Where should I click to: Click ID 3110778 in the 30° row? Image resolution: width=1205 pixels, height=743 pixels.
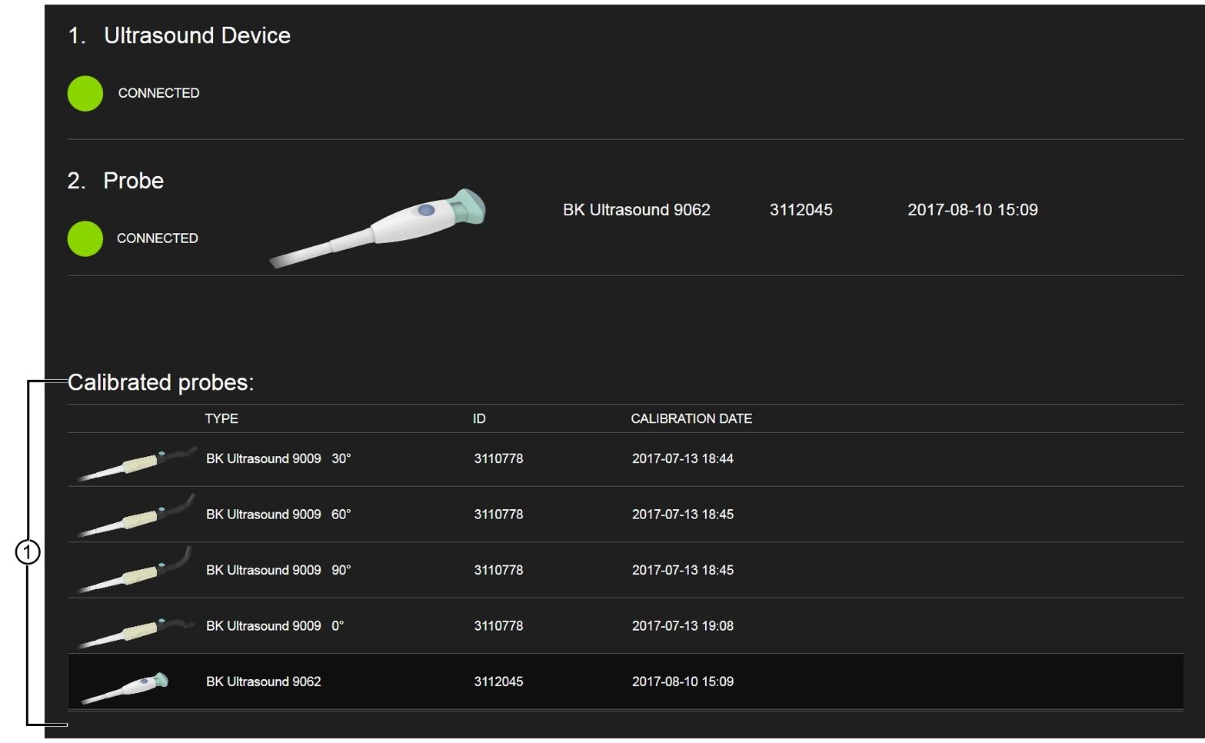(x=498, y=458)
